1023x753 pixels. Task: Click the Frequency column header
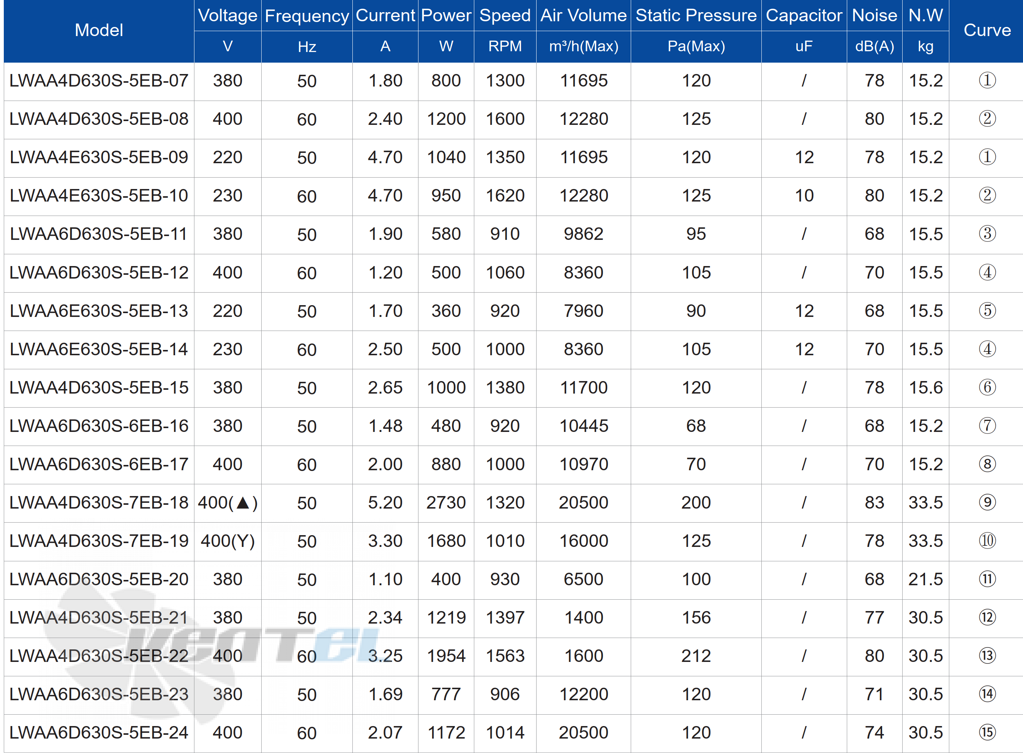coord(307,16)
